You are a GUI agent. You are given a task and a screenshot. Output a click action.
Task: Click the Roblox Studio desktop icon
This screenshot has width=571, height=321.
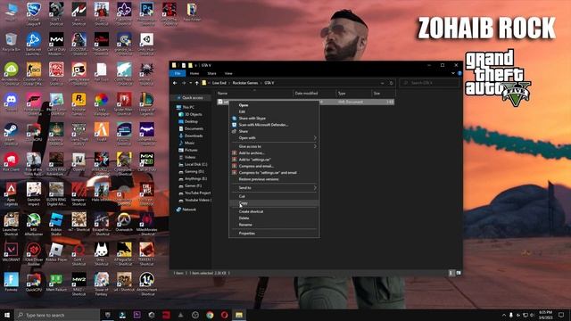[56, 225]
